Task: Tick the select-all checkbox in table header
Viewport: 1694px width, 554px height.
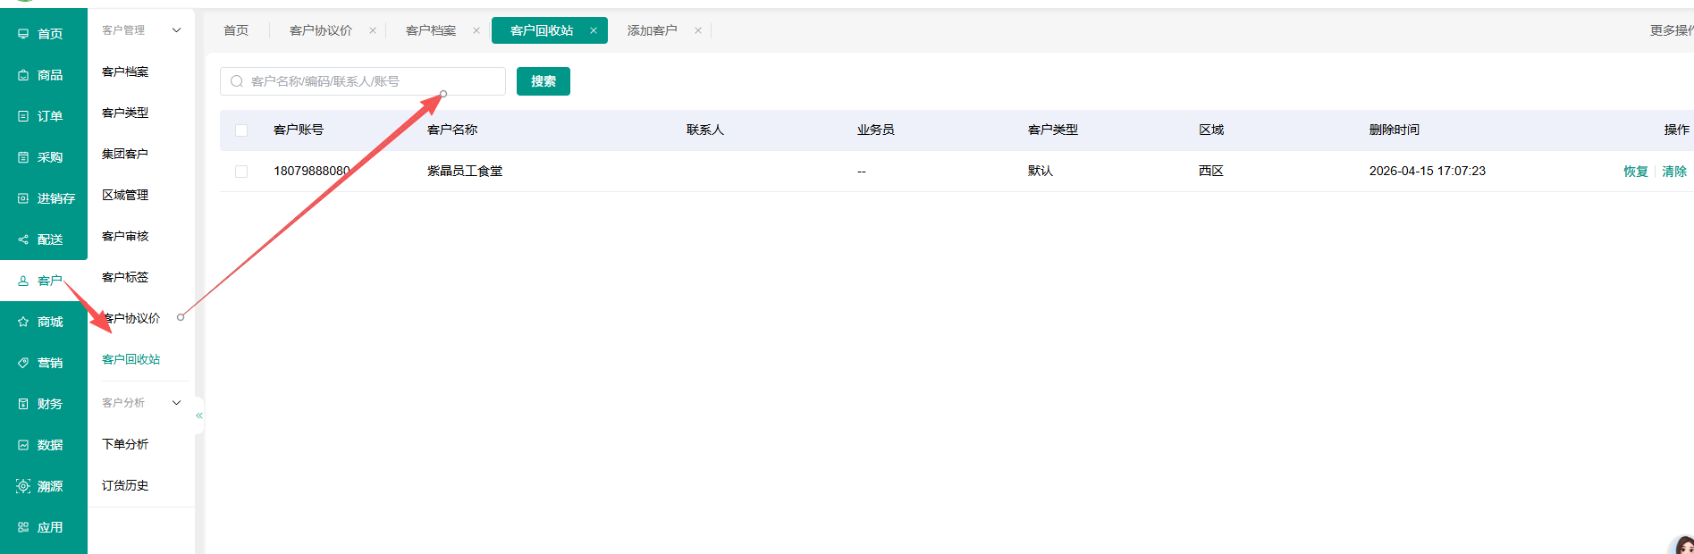Action: click(241, 130)
